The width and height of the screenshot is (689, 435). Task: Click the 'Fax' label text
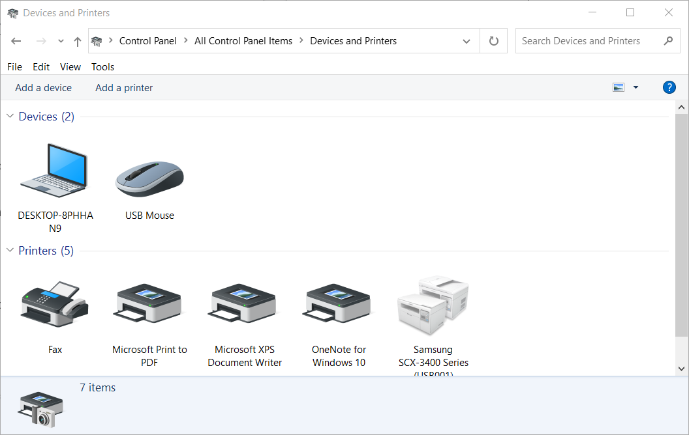pyautogui.click(x=55, y=350)
